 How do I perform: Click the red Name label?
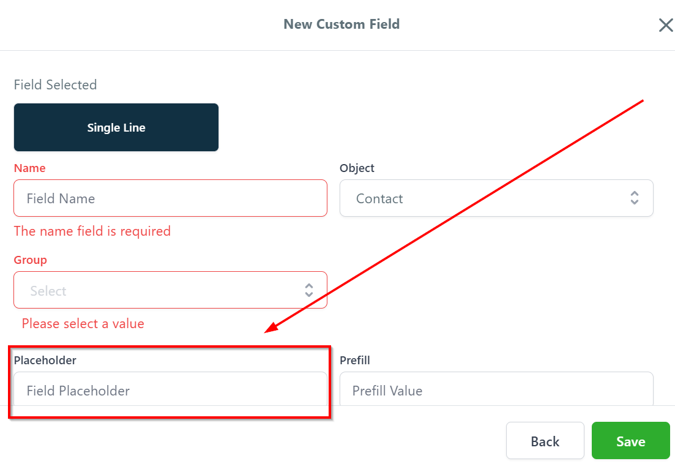click(29, 168)
